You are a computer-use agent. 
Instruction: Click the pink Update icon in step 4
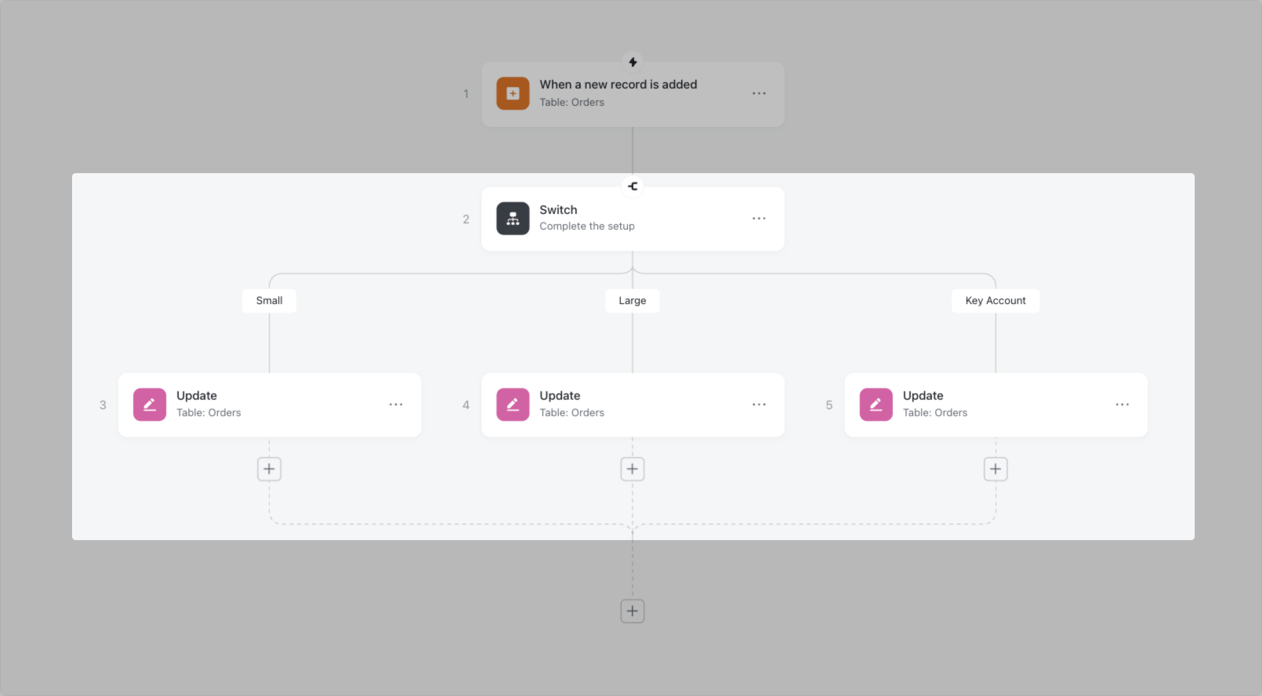tap(513, 404)
